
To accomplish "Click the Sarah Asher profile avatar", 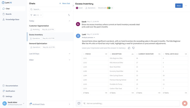I will tap(5, 103).
